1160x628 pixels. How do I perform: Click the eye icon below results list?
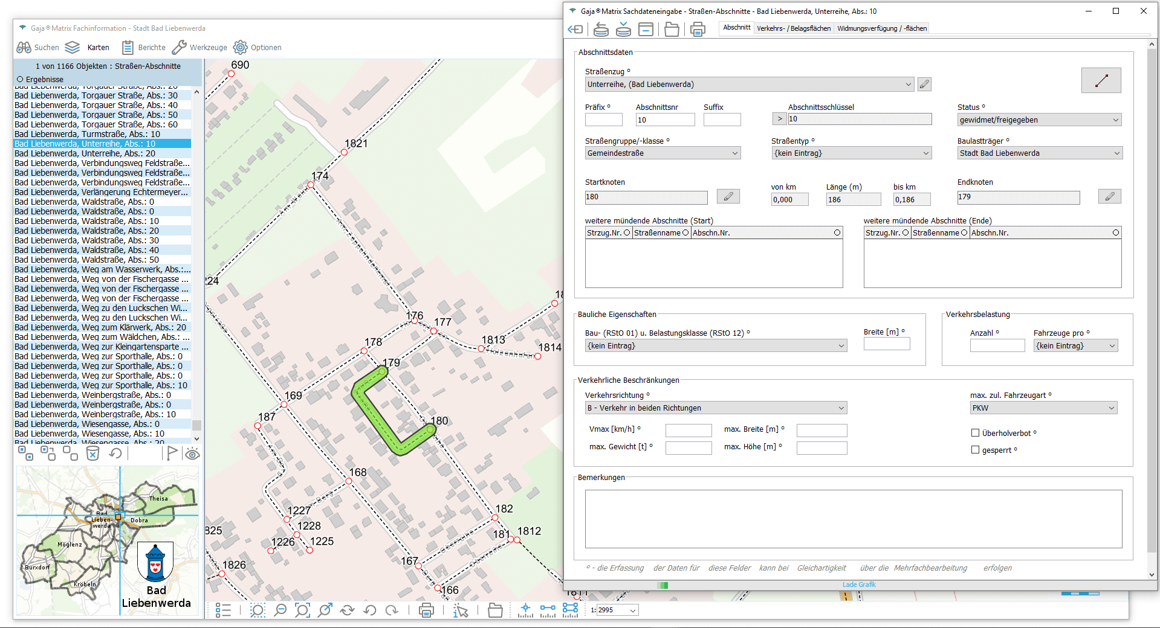pos(192,454)
